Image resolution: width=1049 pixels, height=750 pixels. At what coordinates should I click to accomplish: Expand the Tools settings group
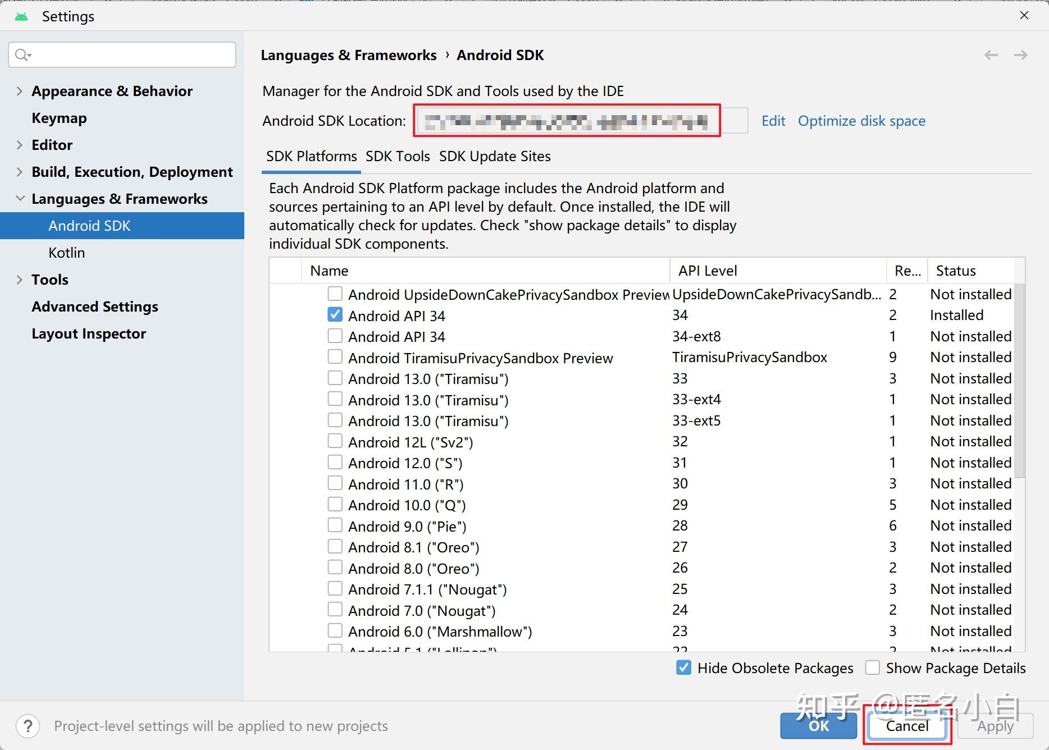[20, 280]
